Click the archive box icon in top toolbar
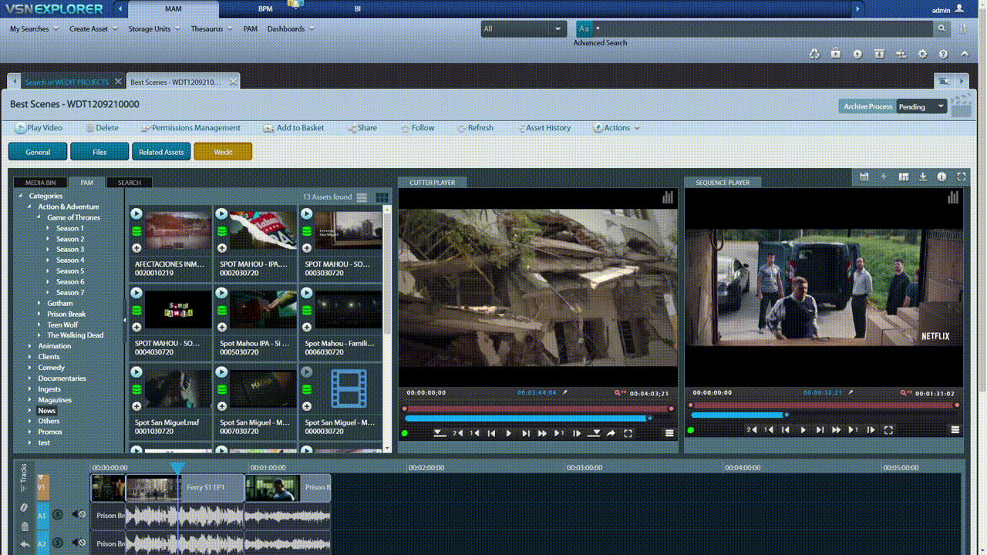 click(879, 54)
